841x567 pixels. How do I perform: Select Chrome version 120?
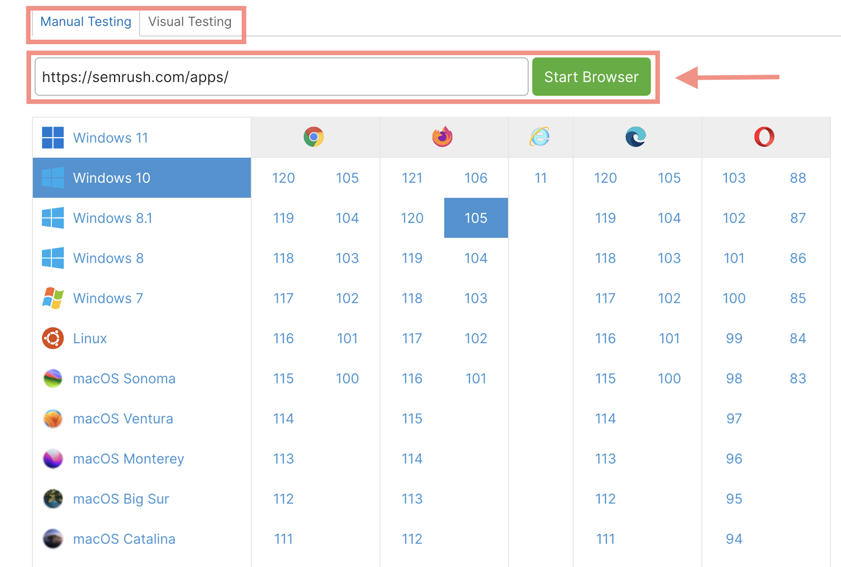(283, 178)
